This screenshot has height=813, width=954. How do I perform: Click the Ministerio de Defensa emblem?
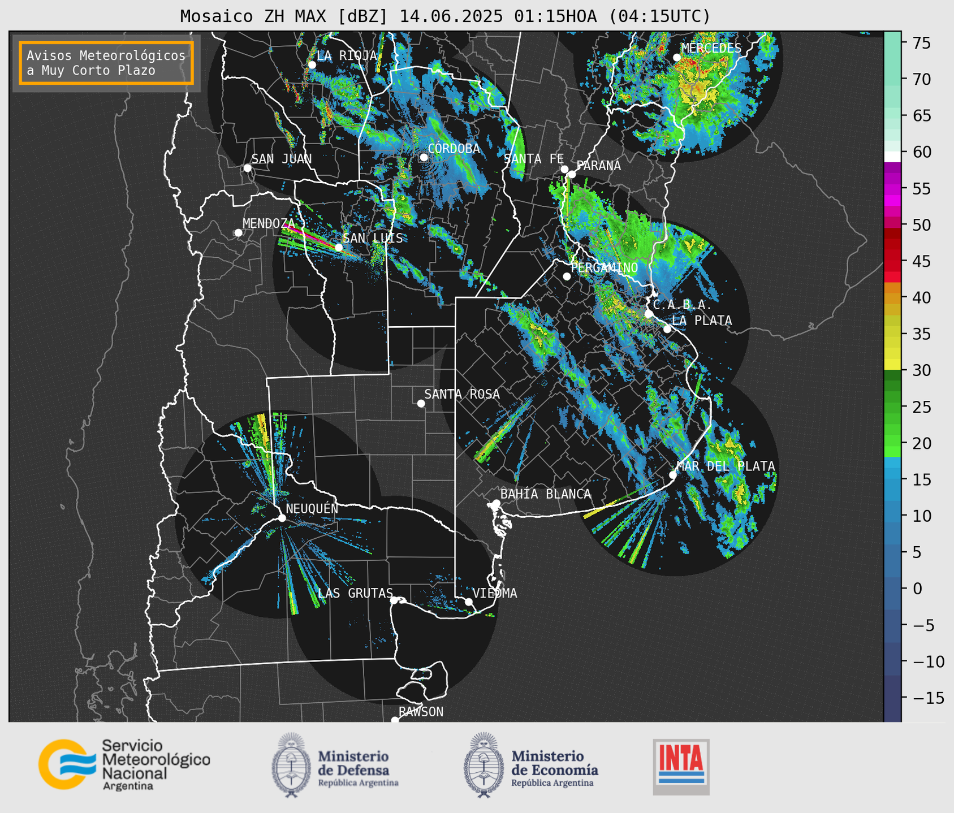(x=291, y=765)
